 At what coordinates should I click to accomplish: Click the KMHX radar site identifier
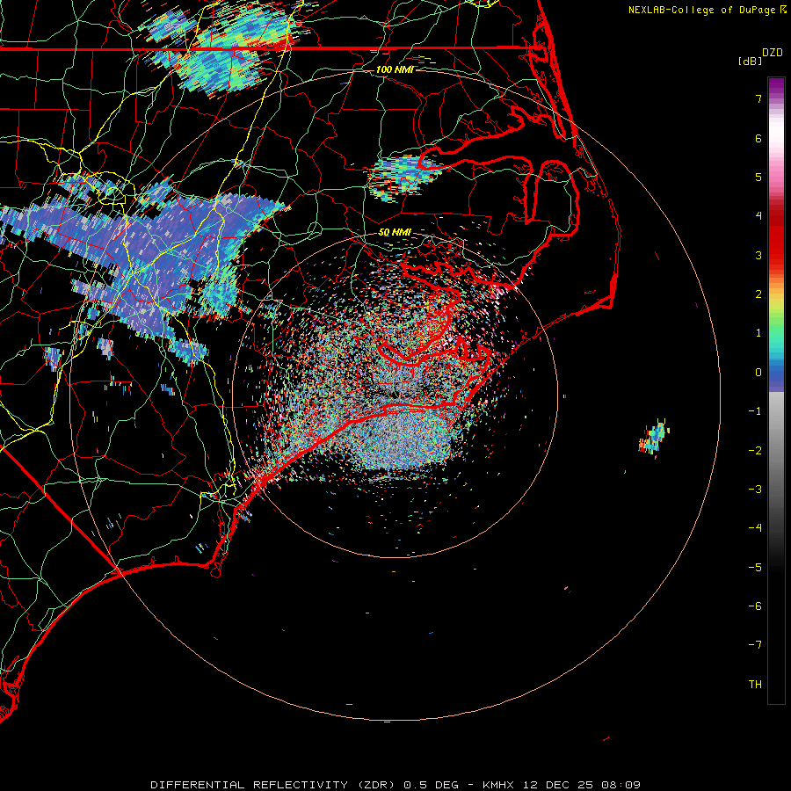(498, 785)
